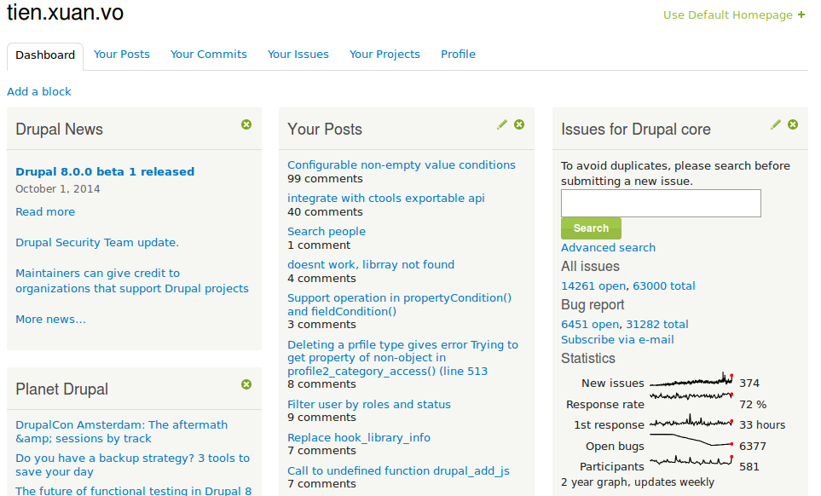Click the Participants sparkline graph
This screenshot has width=821, height=496.
691,460
